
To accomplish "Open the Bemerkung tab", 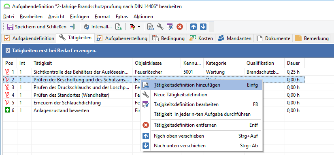I will [312, 38].
